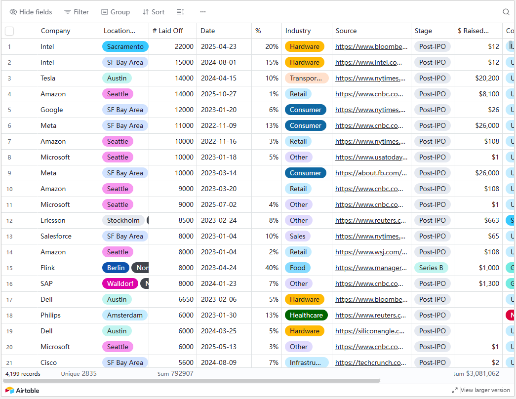
Task: Click the Sales industry tag for Salesforce
Action: 297,237
